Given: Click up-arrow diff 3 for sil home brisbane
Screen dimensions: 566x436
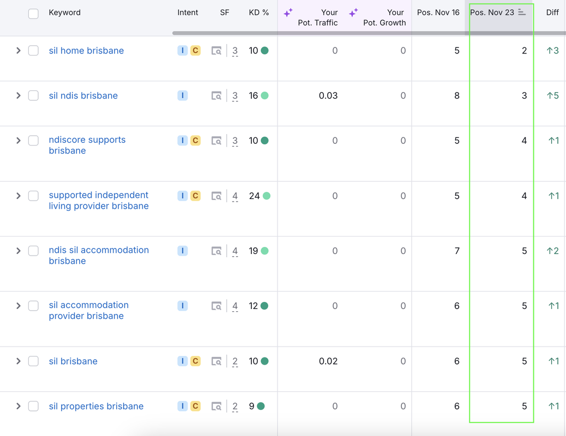Looking at the screenshot, I should pos(553,51).
